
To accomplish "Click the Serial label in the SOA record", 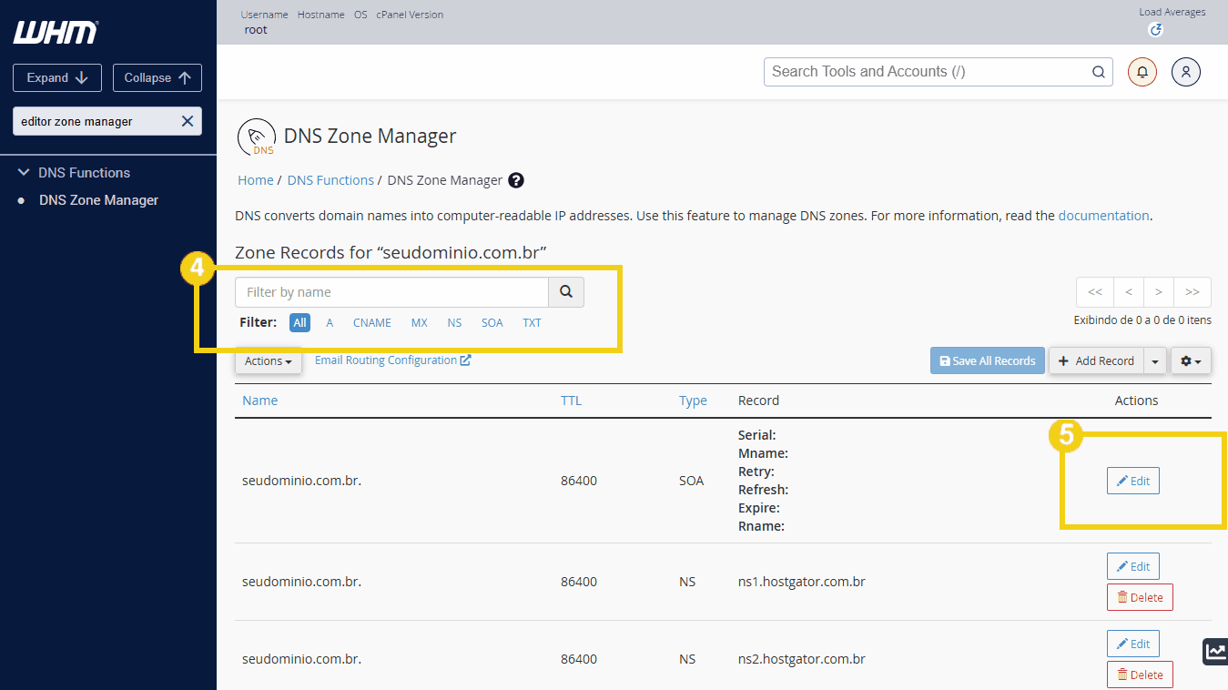I will pos(756,435).
